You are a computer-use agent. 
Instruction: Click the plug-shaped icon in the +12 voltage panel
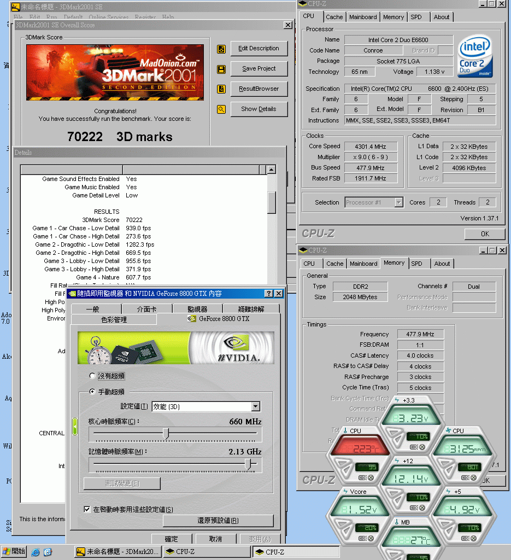[414, 507]
